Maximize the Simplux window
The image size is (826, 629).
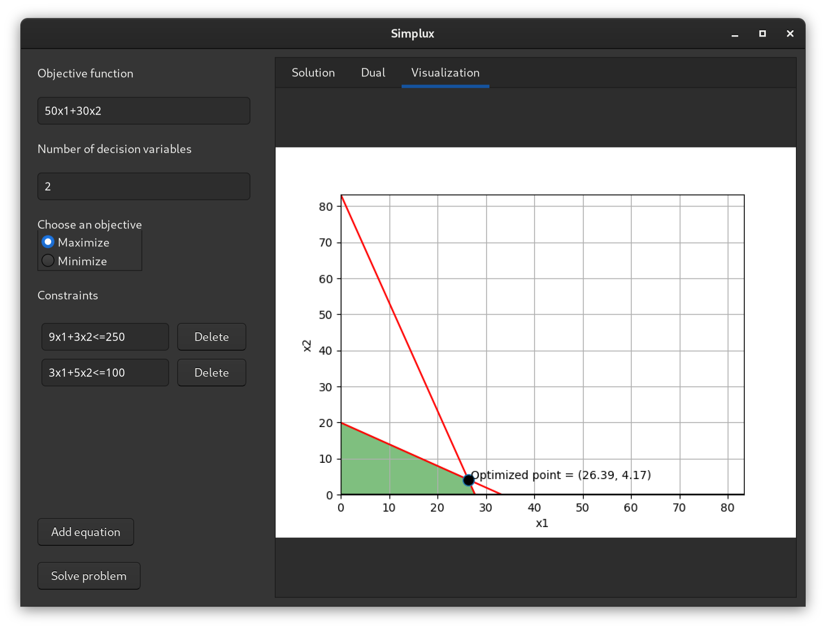tap(762, 34)
